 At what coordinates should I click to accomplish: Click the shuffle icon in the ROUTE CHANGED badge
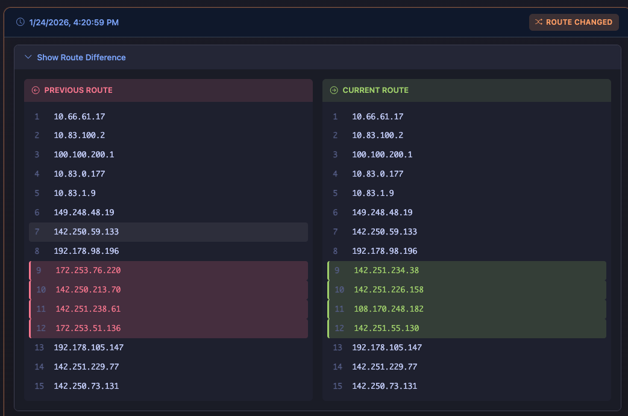click(x=539, y=22)
